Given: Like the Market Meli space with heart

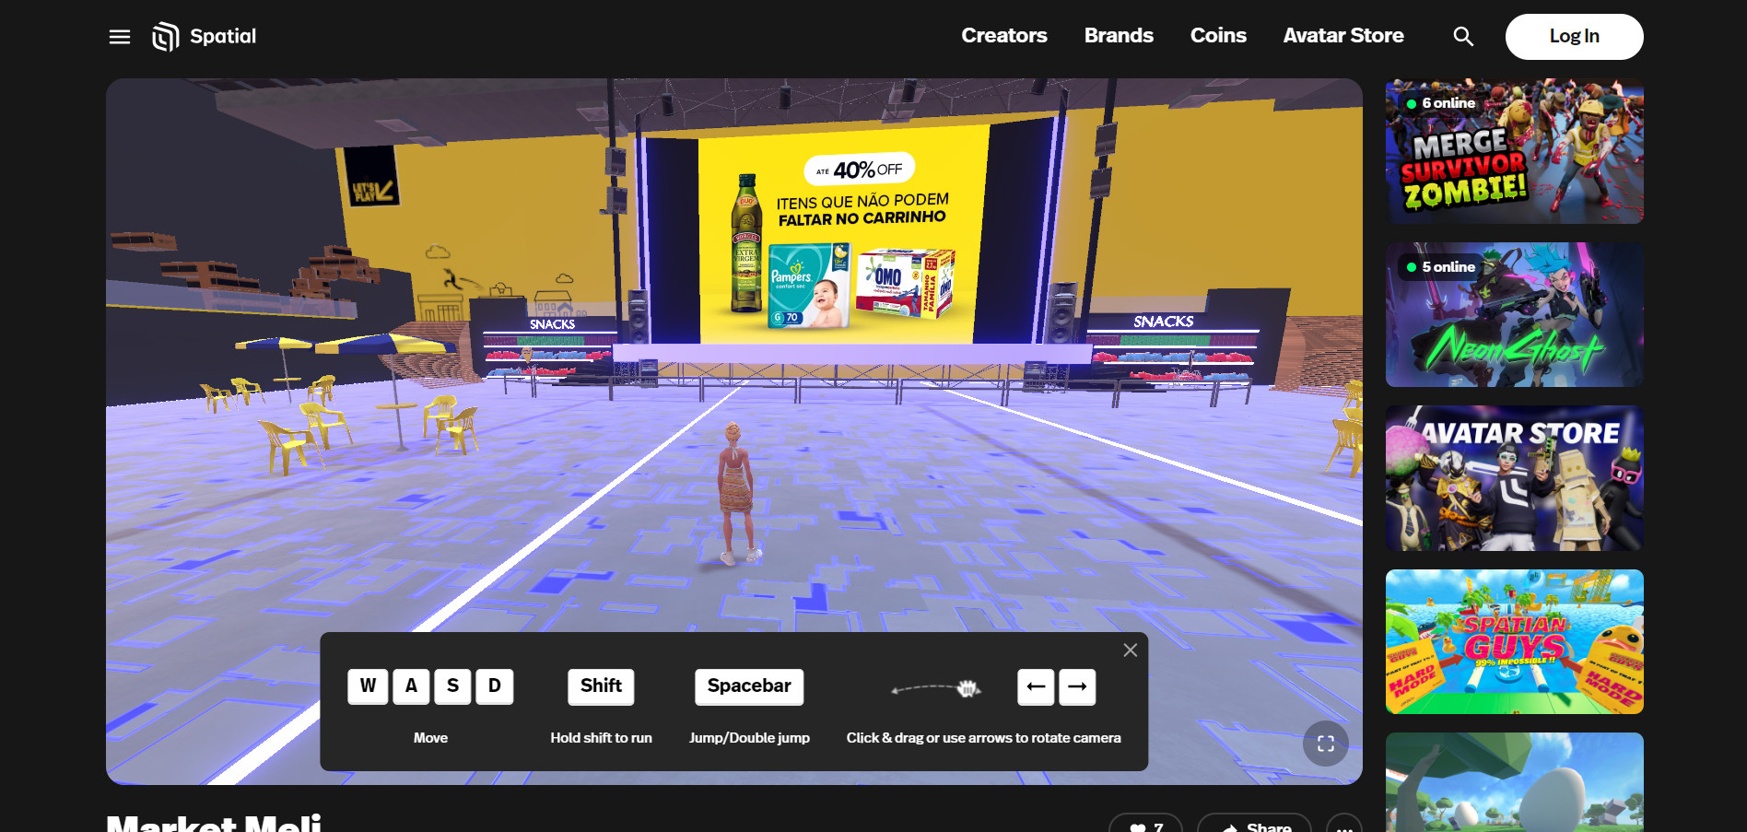Looking at the screenshot, I should click(1144, 825).
